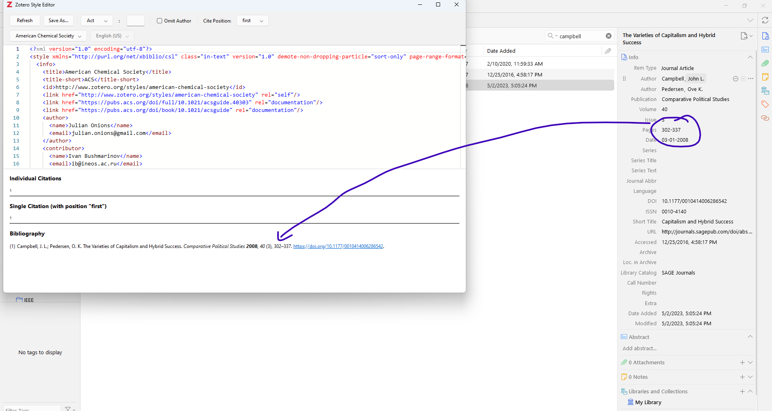Add an attachment with the plus button

pos(742,362)
